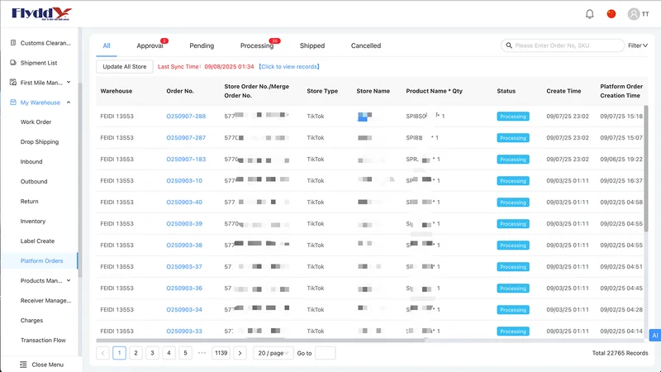The height and width of the screenshot is (372, 661).
Task: Click Processing status badge for O250907-288
Action: (x=512, y=117)
